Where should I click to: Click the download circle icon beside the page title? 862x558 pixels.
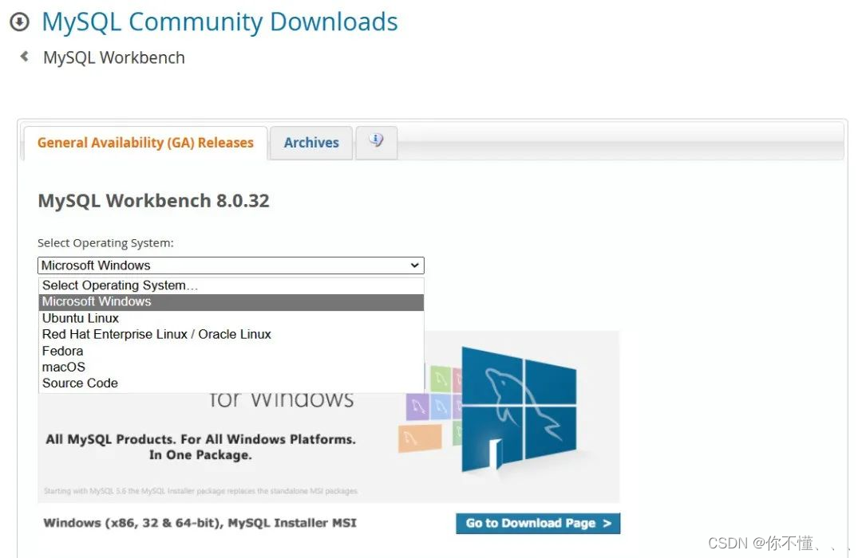click(20, 22)
